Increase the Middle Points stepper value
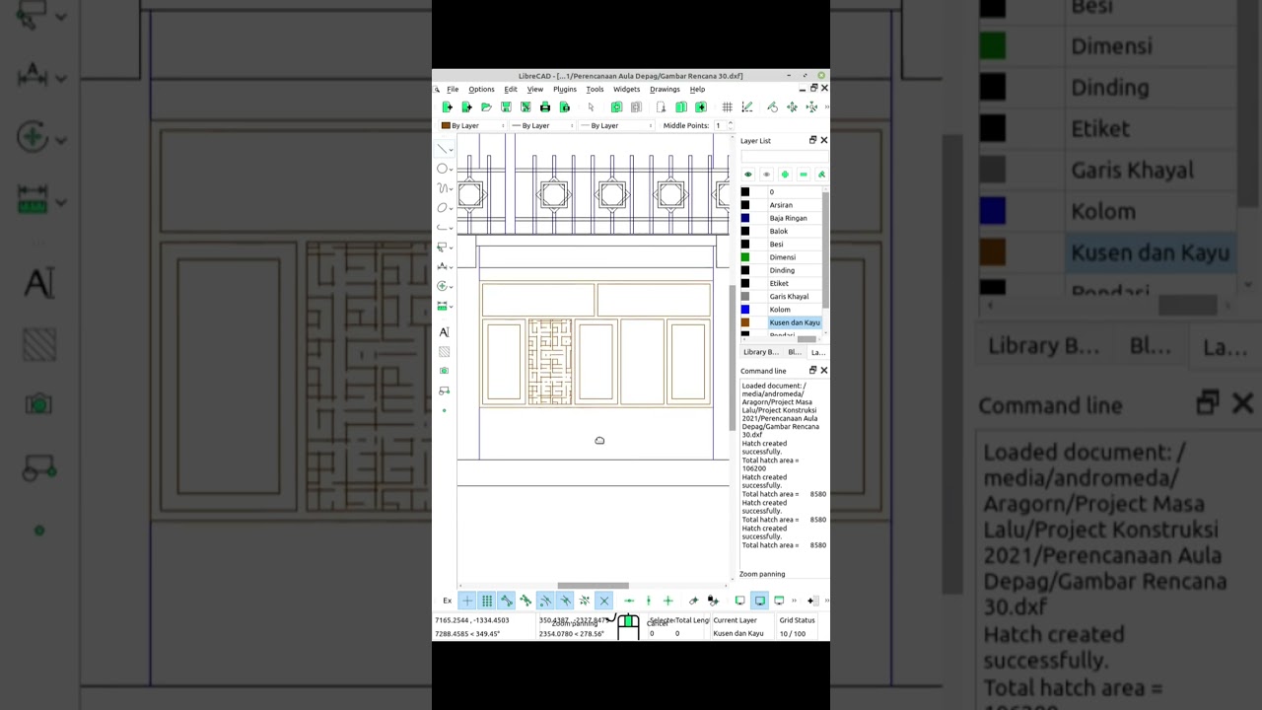The height and width of the screenshot is (710, 1262). point(730,123)
